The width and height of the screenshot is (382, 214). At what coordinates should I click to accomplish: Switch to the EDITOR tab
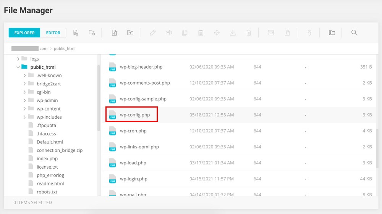pyautogui.click(x=53, y=32)
